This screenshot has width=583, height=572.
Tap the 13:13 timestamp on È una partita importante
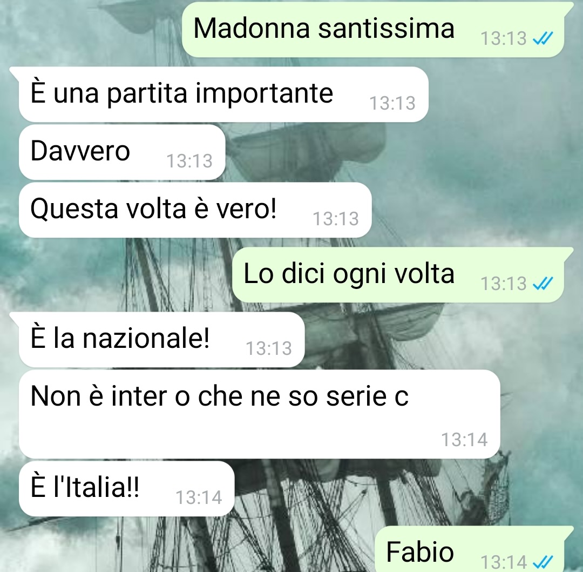tap(392, 103)
